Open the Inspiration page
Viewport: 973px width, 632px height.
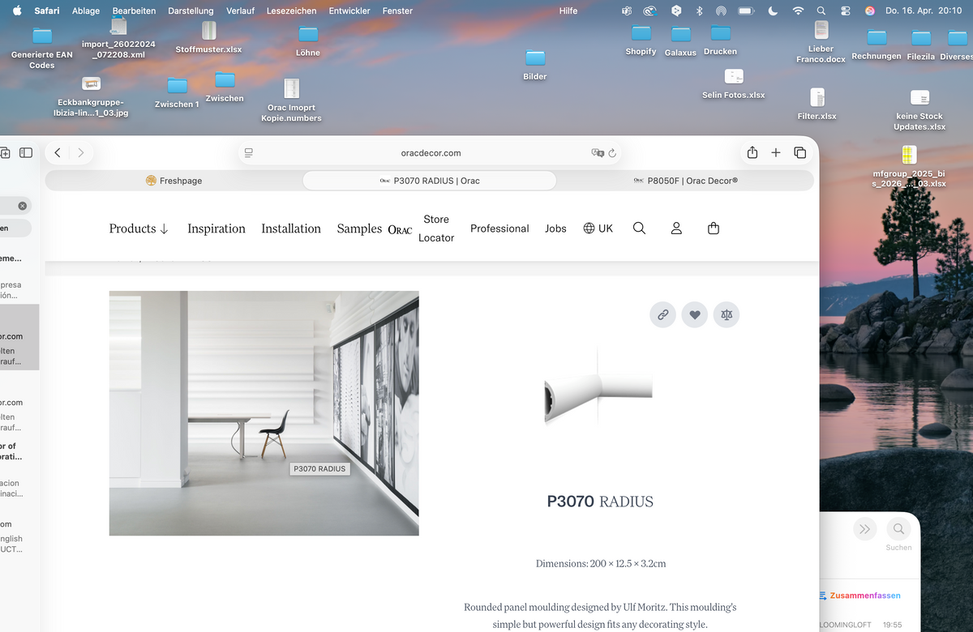pyautogui.click(x=216, y=228)
